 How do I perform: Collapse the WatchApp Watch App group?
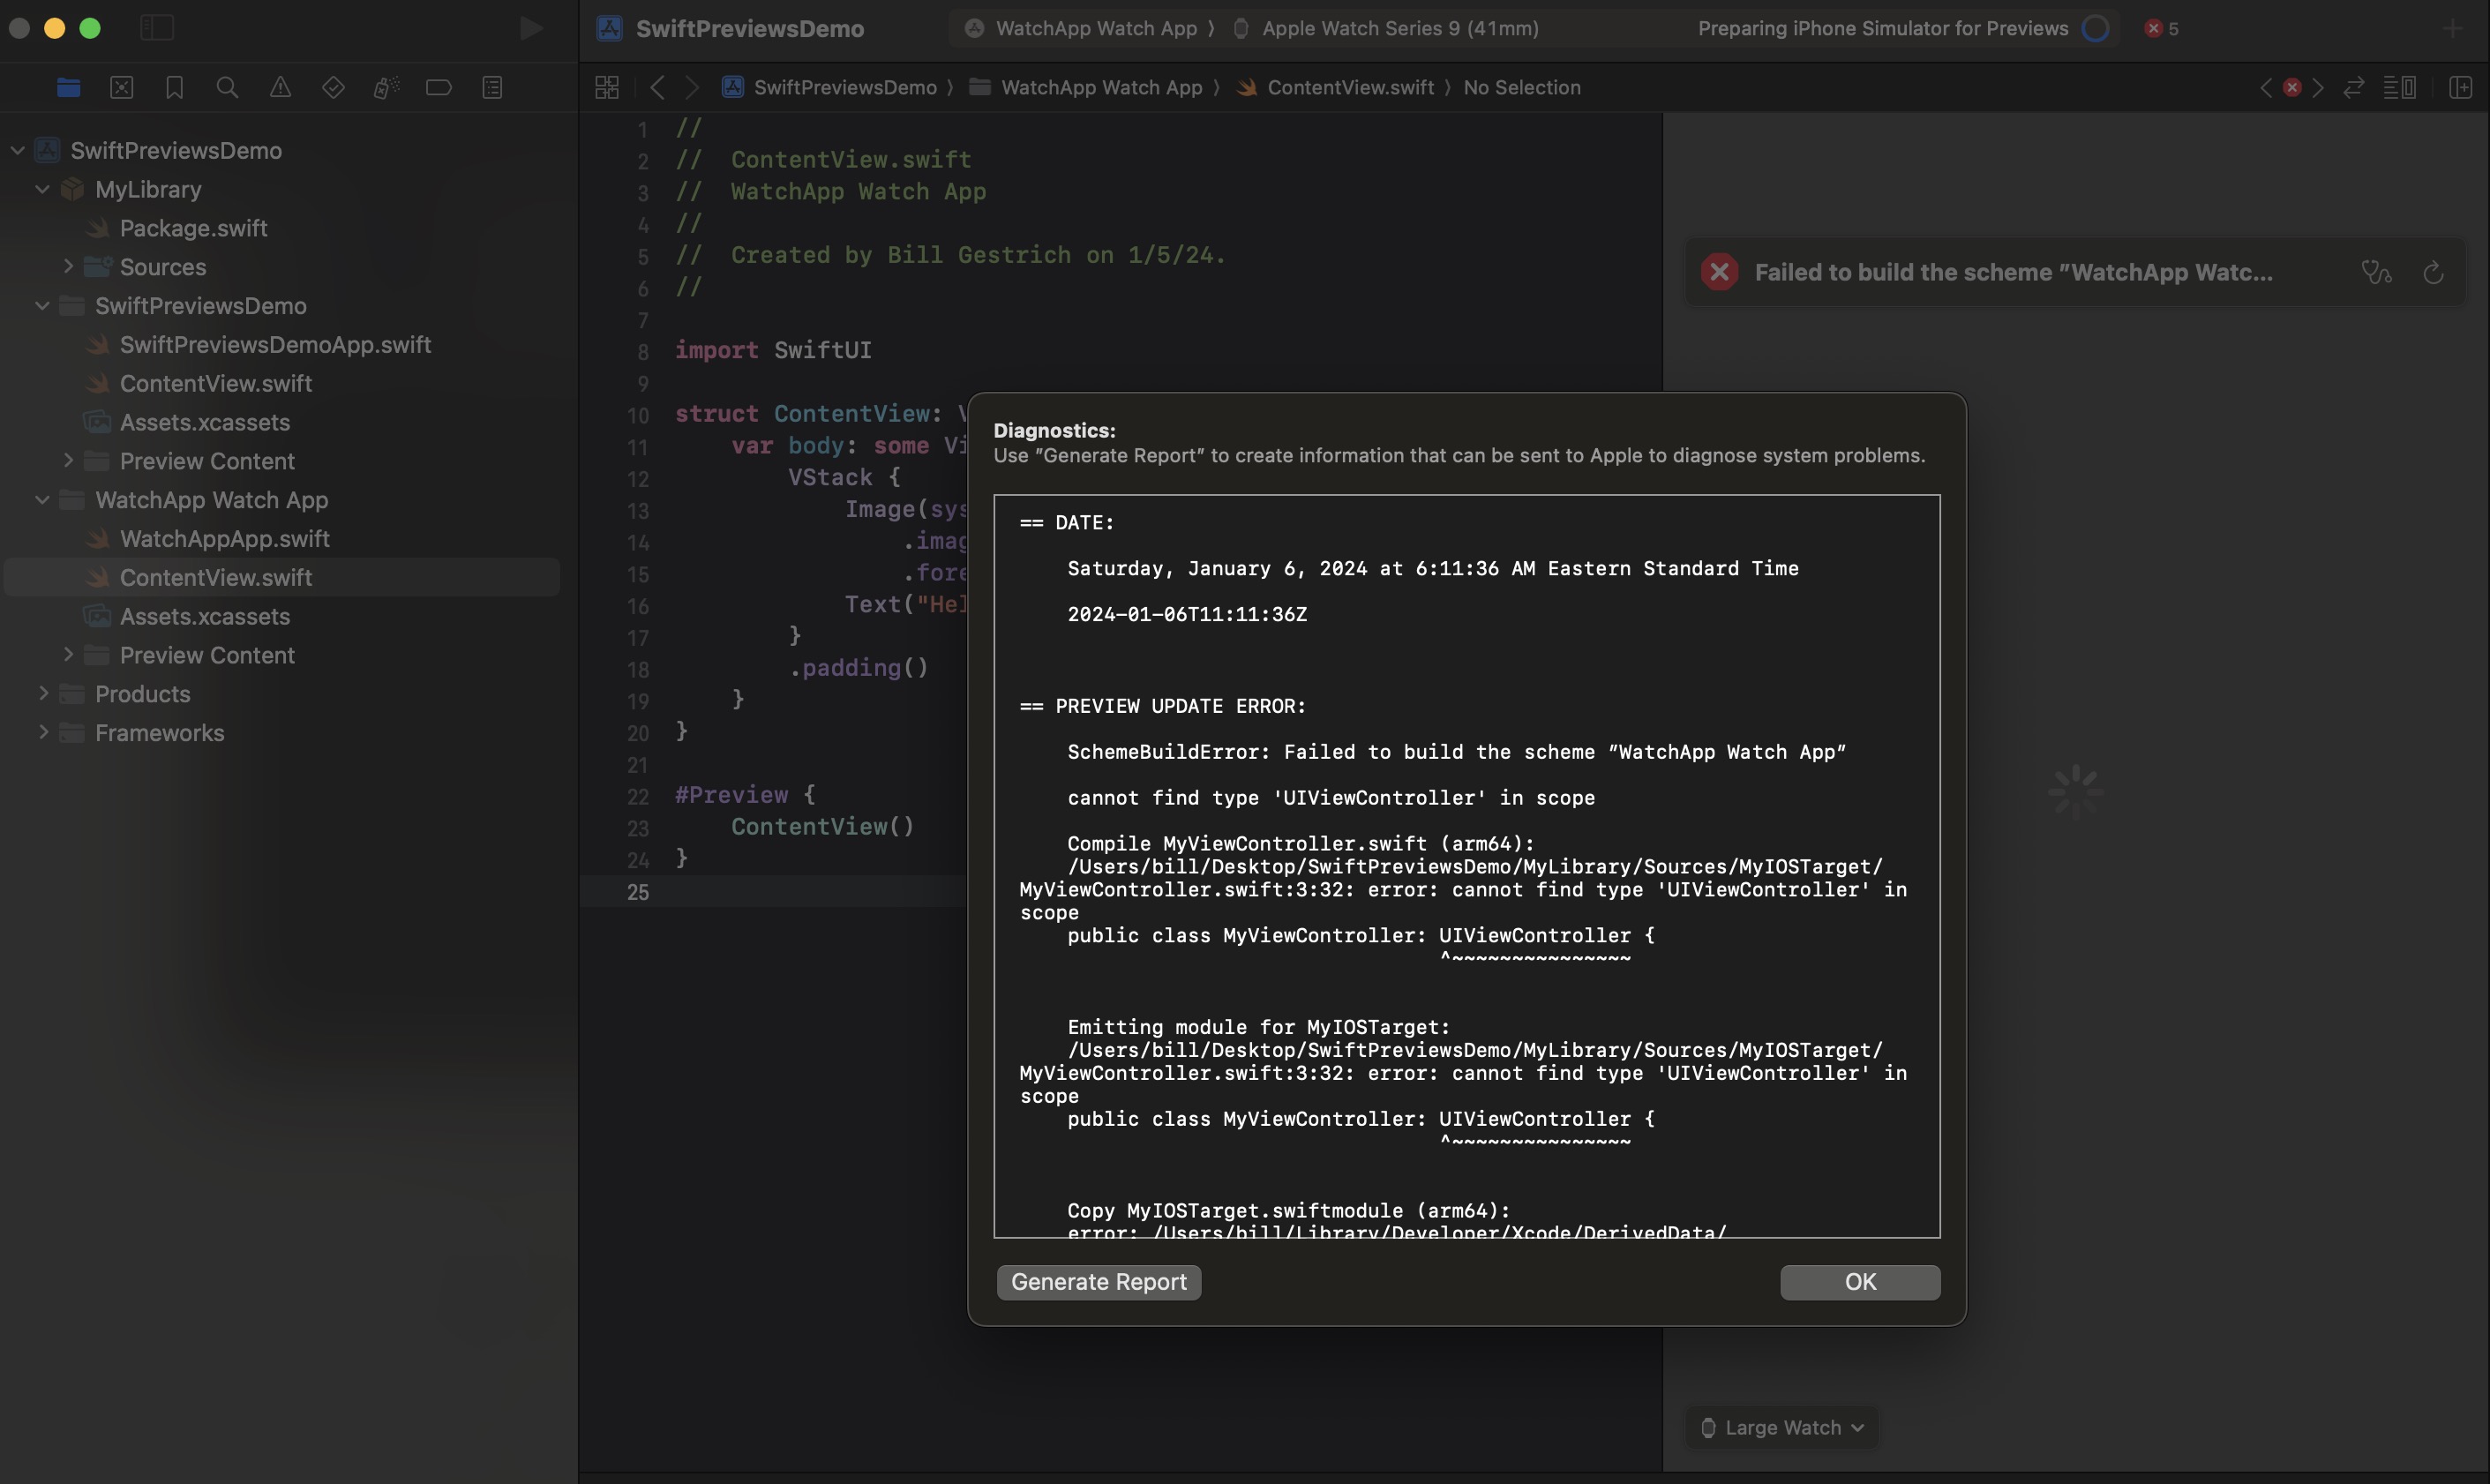pos(42,499)
